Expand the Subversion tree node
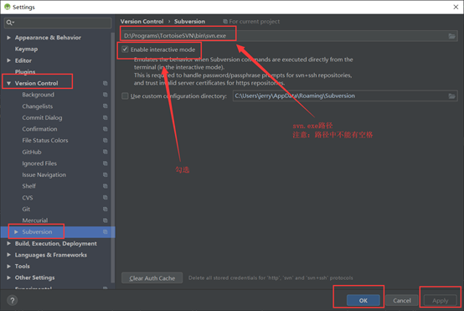The width and height of the screenshot is (464, 311). point(16,232)
